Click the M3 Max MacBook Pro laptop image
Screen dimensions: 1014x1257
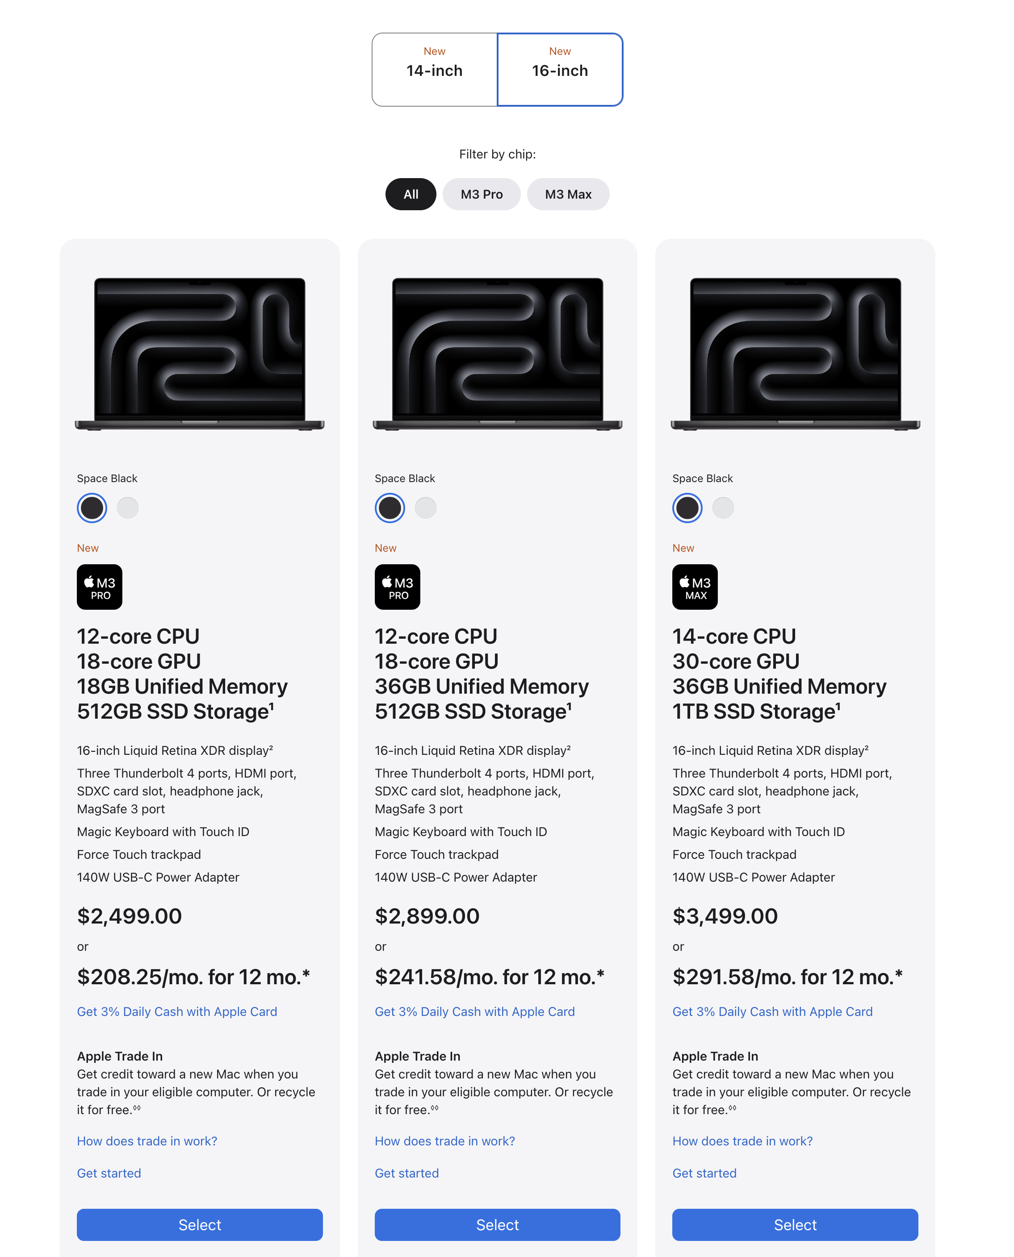pyautogui.click(x=795, y=354)
